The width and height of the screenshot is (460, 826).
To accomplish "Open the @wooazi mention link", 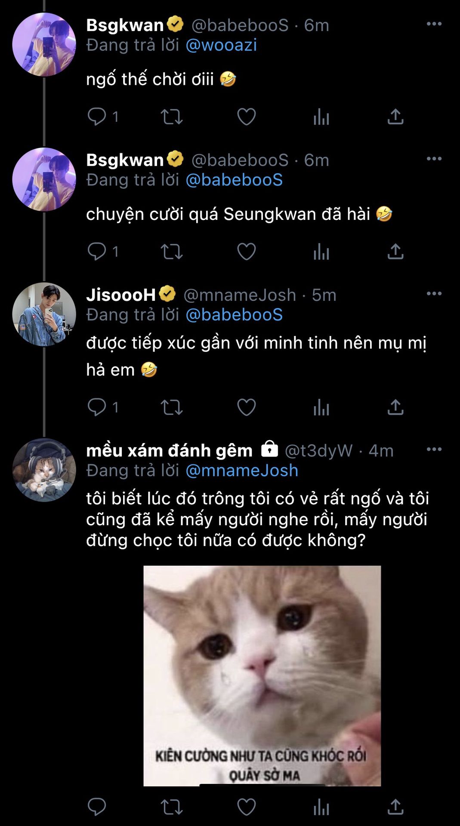I will click(x=221, y=45).
